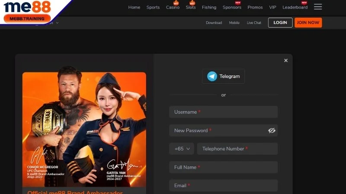The image size is (346, 194).
Task: Open the Download link
Action: (x=214, y=23)
